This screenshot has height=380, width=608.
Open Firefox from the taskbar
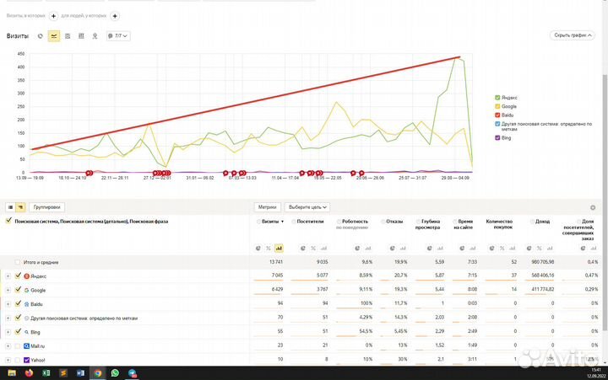[x=29, y=373]
